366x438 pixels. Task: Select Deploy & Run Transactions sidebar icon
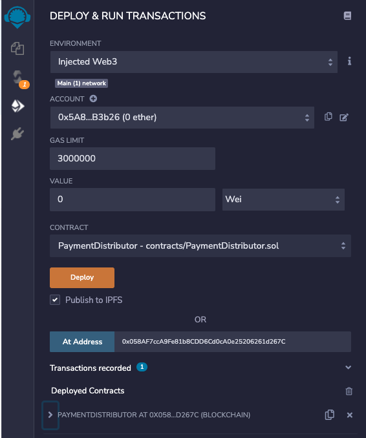17,106
